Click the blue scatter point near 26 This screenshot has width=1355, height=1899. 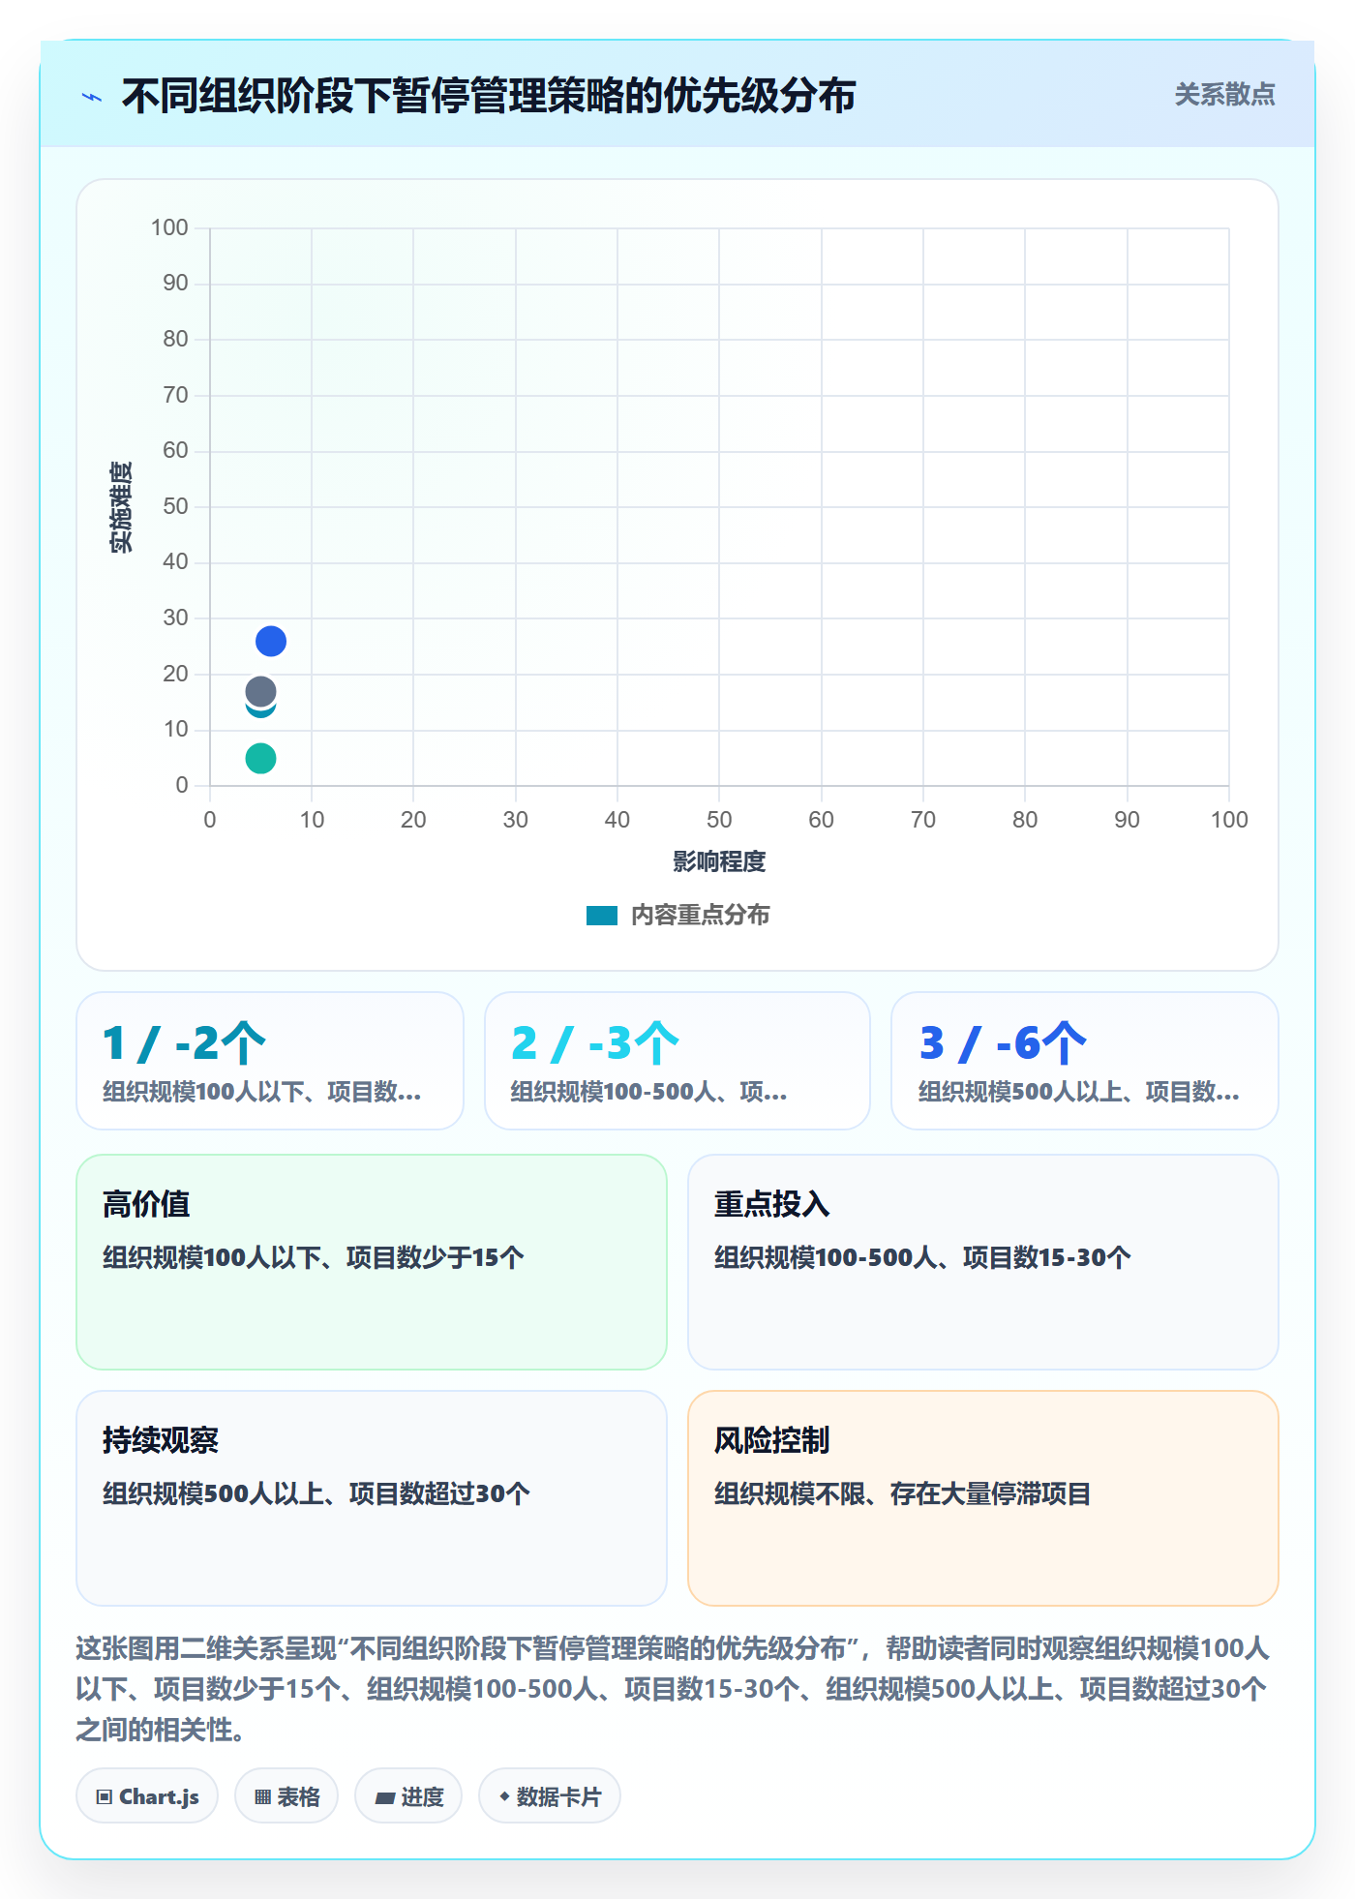[271, 641]
